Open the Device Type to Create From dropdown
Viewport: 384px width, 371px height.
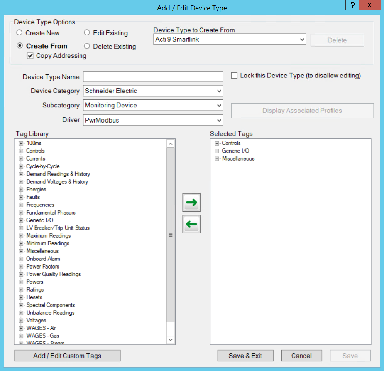click(x=301, y=39)
